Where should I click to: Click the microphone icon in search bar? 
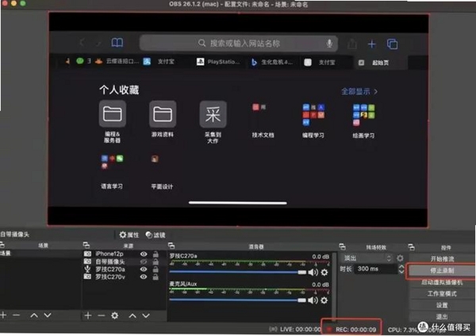pos(329,44)
